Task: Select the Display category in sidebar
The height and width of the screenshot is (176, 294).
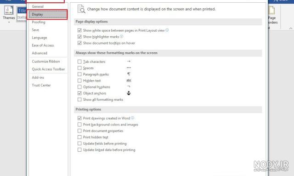Action: (48, 14)
